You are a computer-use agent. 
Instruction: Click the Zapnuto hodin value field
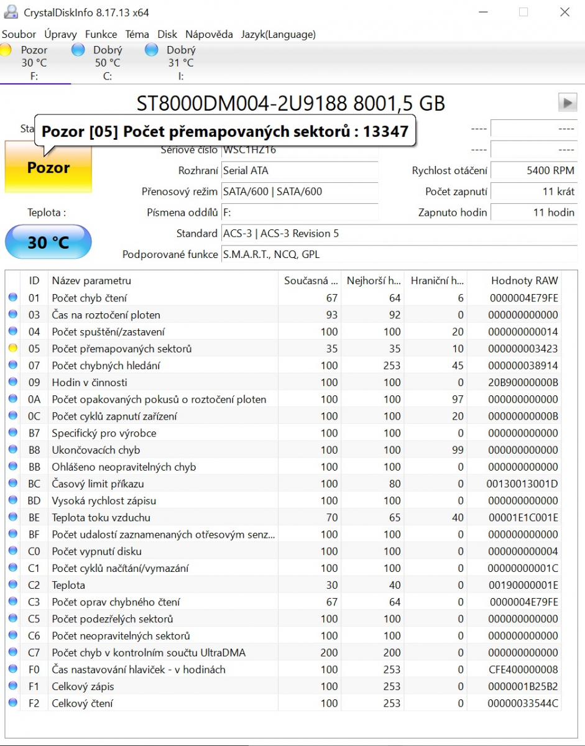pos(533,212)
